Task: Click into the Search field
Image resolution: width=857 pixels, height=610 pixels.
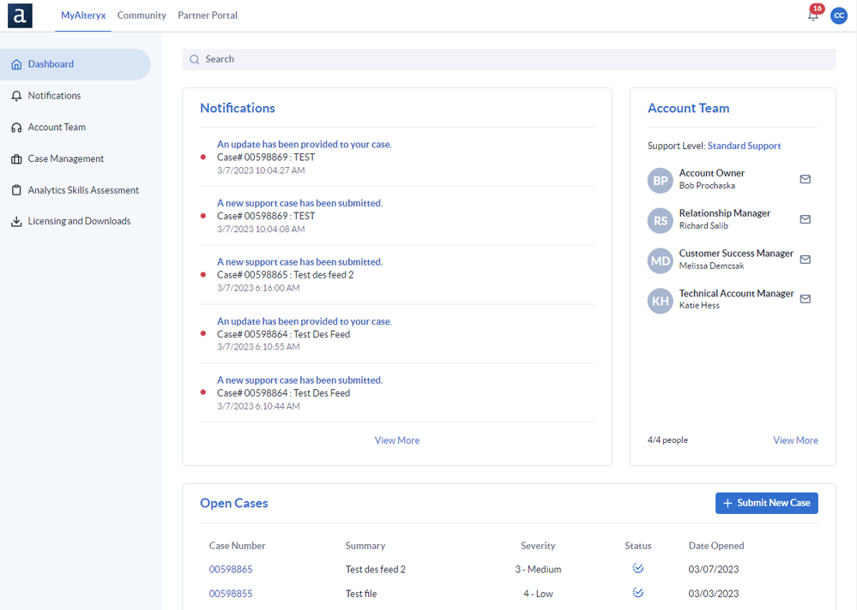Action: point(509,59)
